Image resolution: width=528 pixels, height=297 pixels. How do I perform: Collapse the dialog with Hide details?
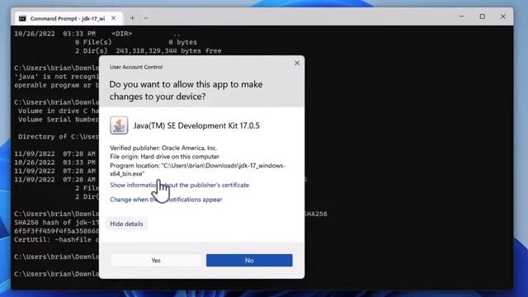point(126,224)
